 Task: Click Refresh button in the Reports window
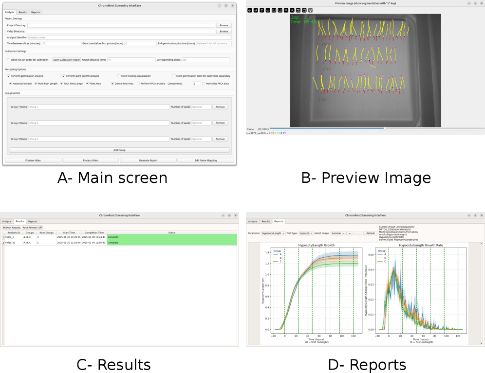click(371, 233)
